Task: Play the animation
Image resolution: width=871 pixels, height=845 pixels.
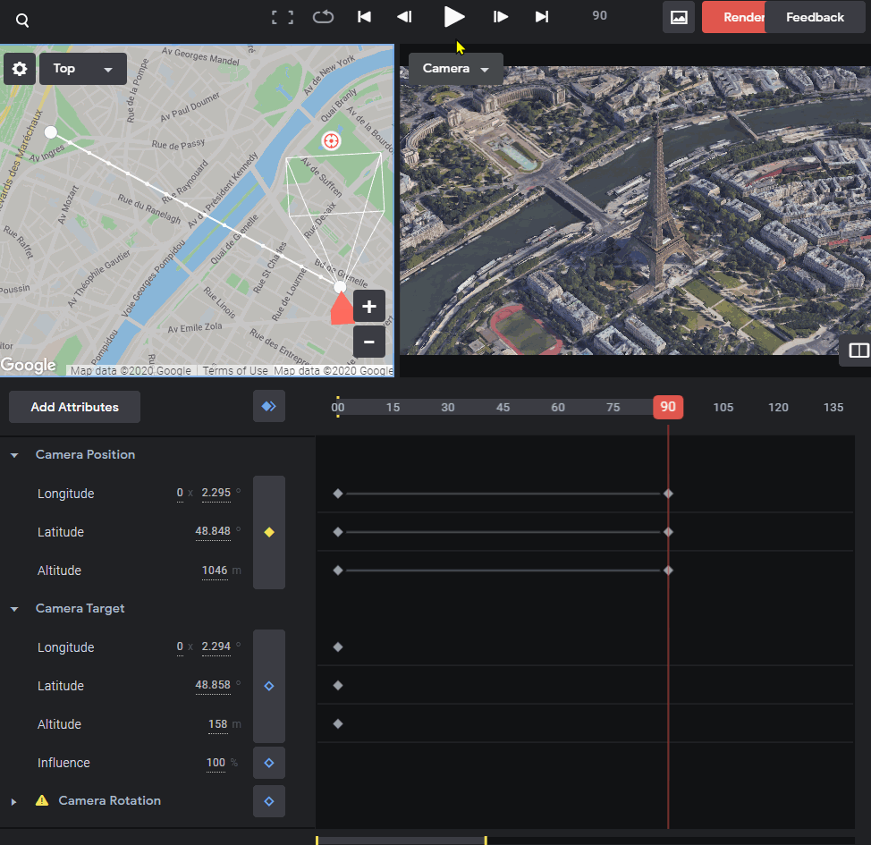Action: (x=453, y=17)
